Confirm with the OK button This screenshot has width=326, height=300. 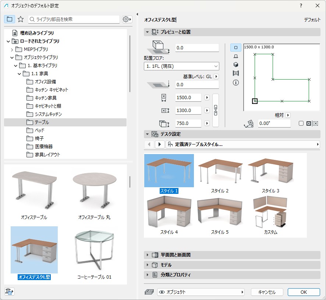pyautogui.click(x=304, y=292)
